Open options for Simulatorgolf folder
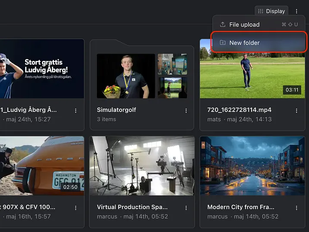Image resolution: width=309 pixels, height=232 pixels. (x=186, y=111)
